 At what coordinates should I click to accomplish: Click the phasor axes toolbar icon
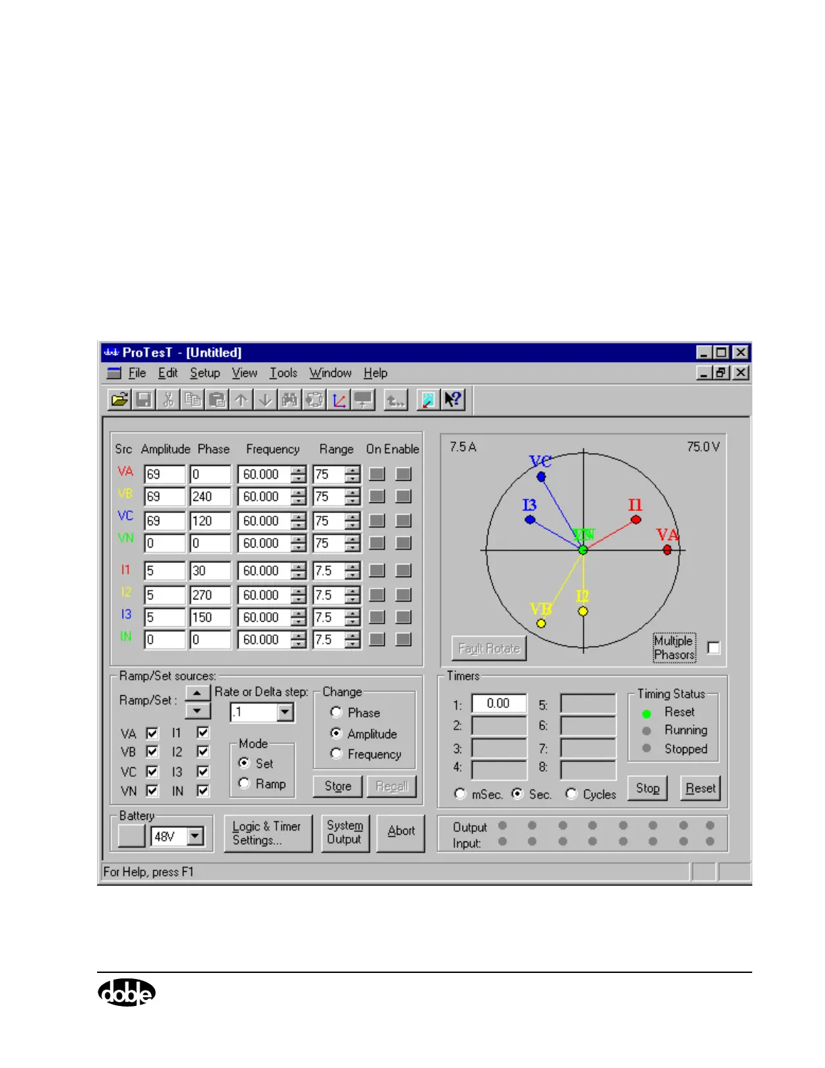click(x=339, y=400)
